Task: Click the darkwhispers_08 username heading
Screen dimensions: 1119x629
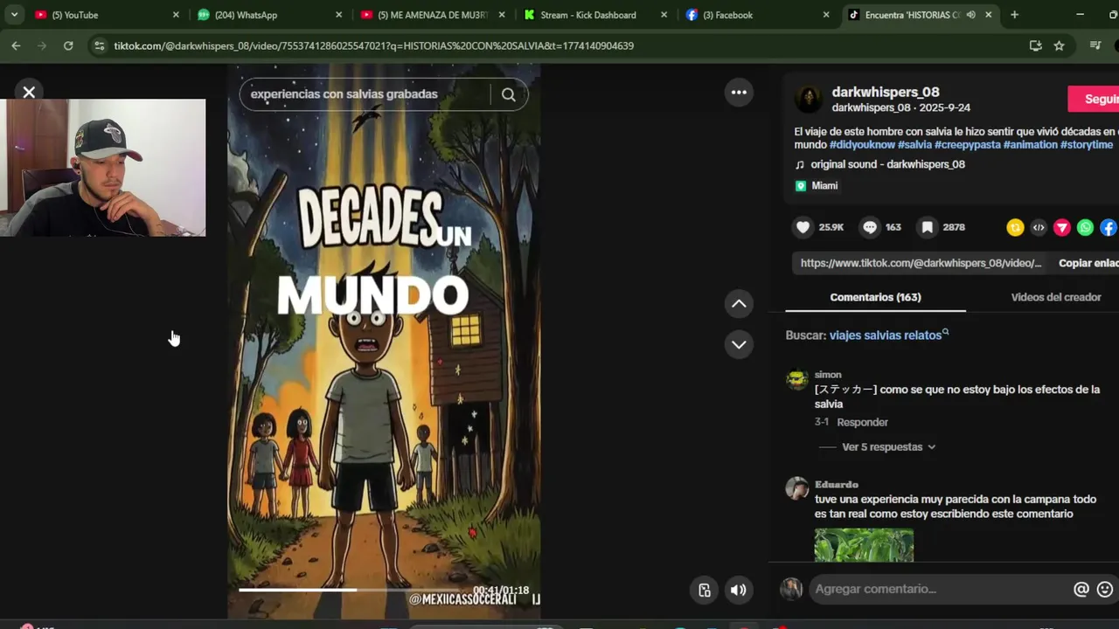Action: [x=886, y=92]
